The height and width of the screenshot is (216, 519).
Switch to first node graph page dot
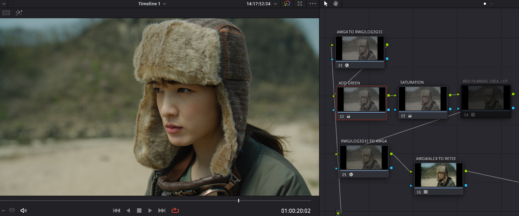[485, 4]
